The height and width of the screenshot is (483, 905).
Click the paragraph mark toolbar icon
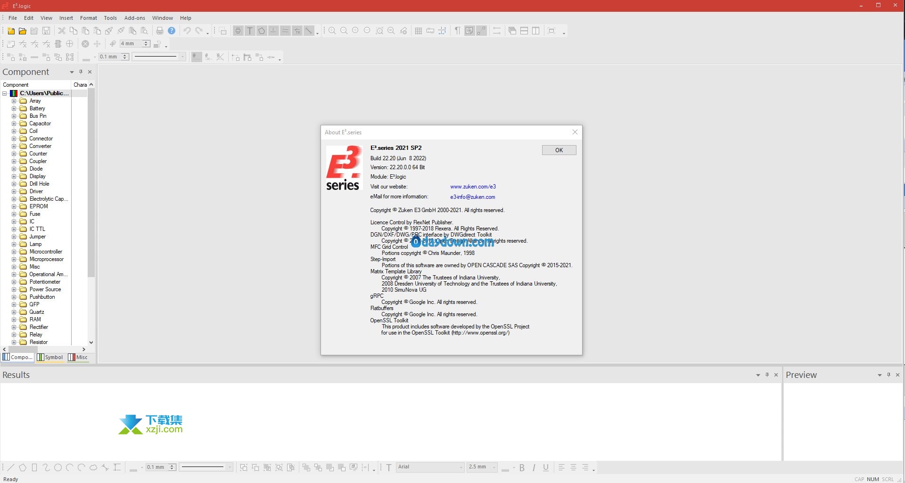click(x=458, y=31)
